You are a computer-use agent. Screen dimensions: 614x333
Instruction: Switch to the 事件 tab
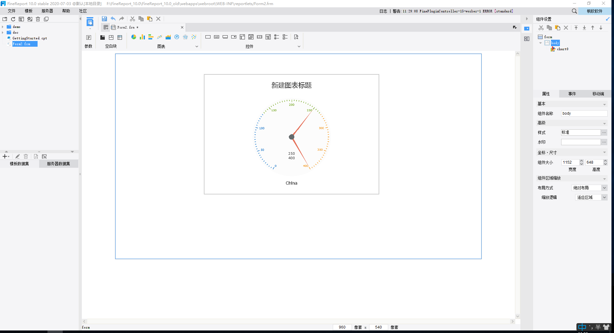[x=572, y=94]
